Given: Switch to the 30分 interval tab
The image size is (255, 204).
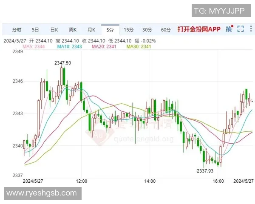Looking at the screenshot, I should pos(147,30).
